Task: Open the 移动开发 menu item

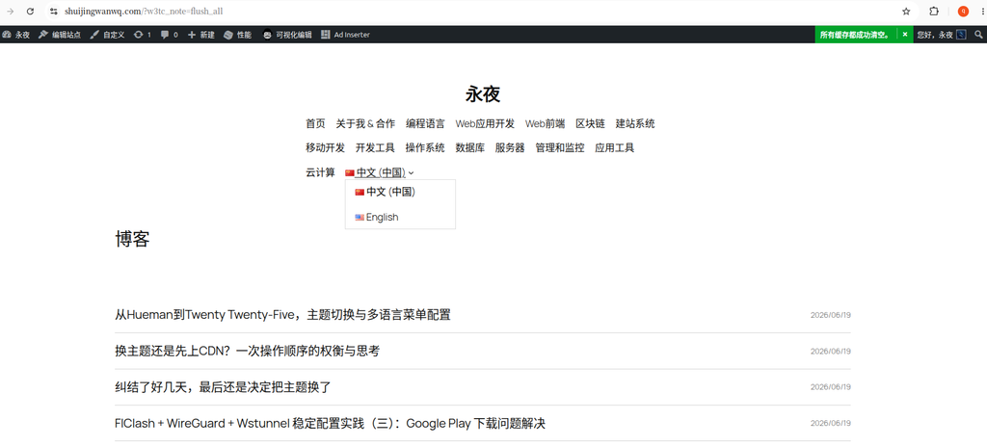Action: pos(326,147)
